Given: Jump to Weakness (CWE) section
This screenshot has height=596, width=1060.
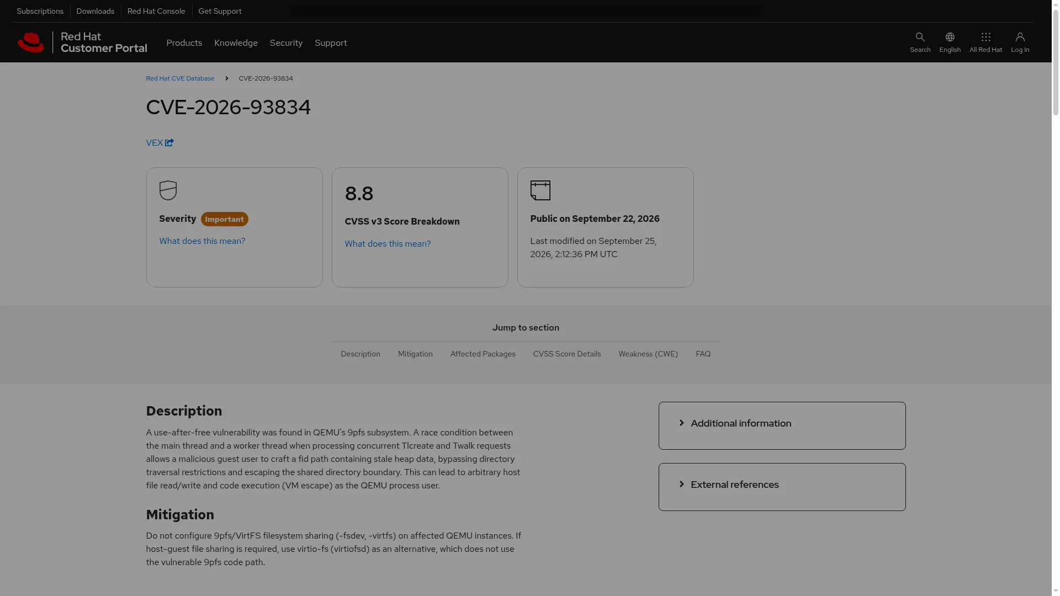Looking at the screenshot, I should [648, 354].
